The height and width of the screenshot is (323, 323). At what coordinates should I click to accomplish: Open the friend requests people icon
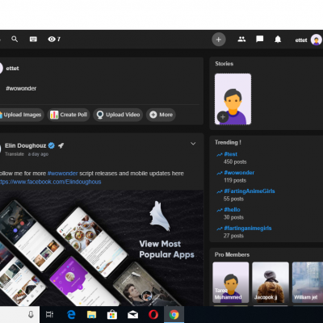click(241, 40)
